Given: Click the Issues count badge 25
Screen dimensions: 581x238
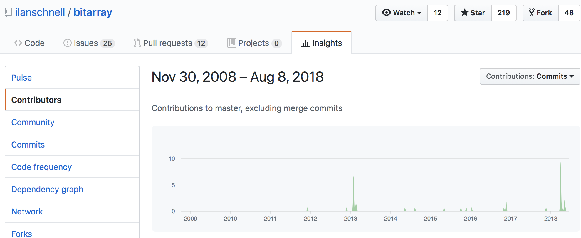Looking at the screenshot, I should point(108,43).
